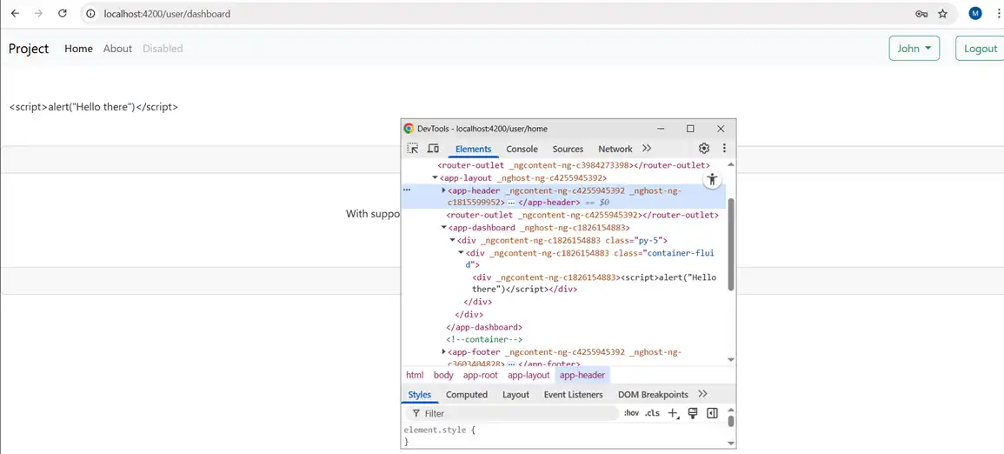
Task: Click the Logout button
Action: (980, 49)
